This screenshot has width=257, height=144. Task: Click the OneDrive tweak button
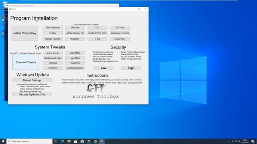tap(53, 68)
